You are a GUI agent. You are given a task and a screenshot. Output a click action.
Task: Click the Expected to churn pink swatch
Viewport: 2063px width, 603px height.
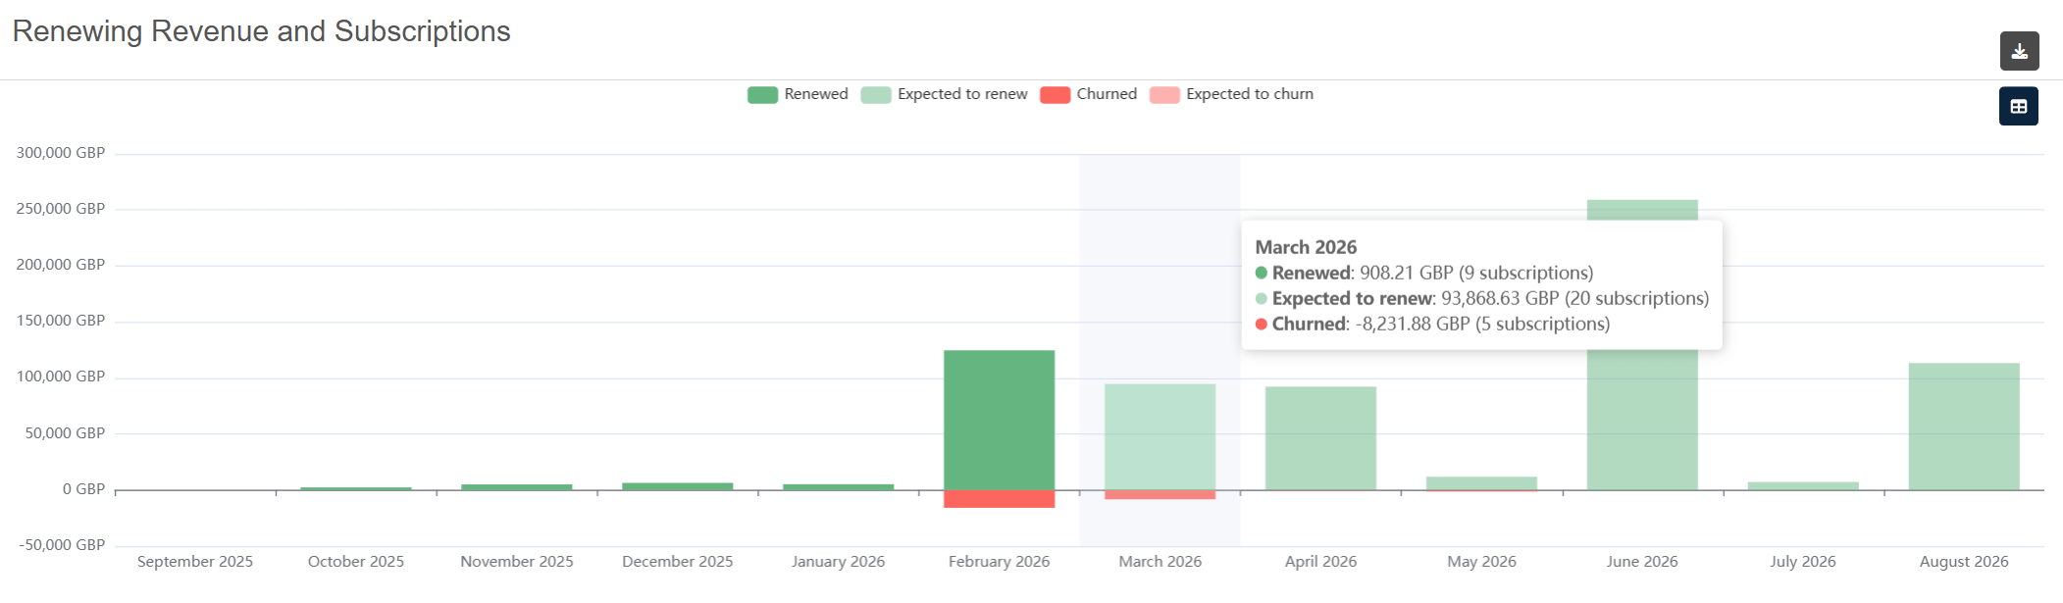1164,94
